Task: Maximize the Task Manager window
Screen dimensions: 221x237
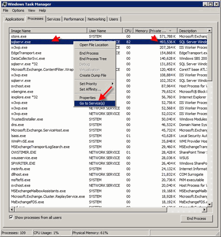Action: (x=211, y=4)
